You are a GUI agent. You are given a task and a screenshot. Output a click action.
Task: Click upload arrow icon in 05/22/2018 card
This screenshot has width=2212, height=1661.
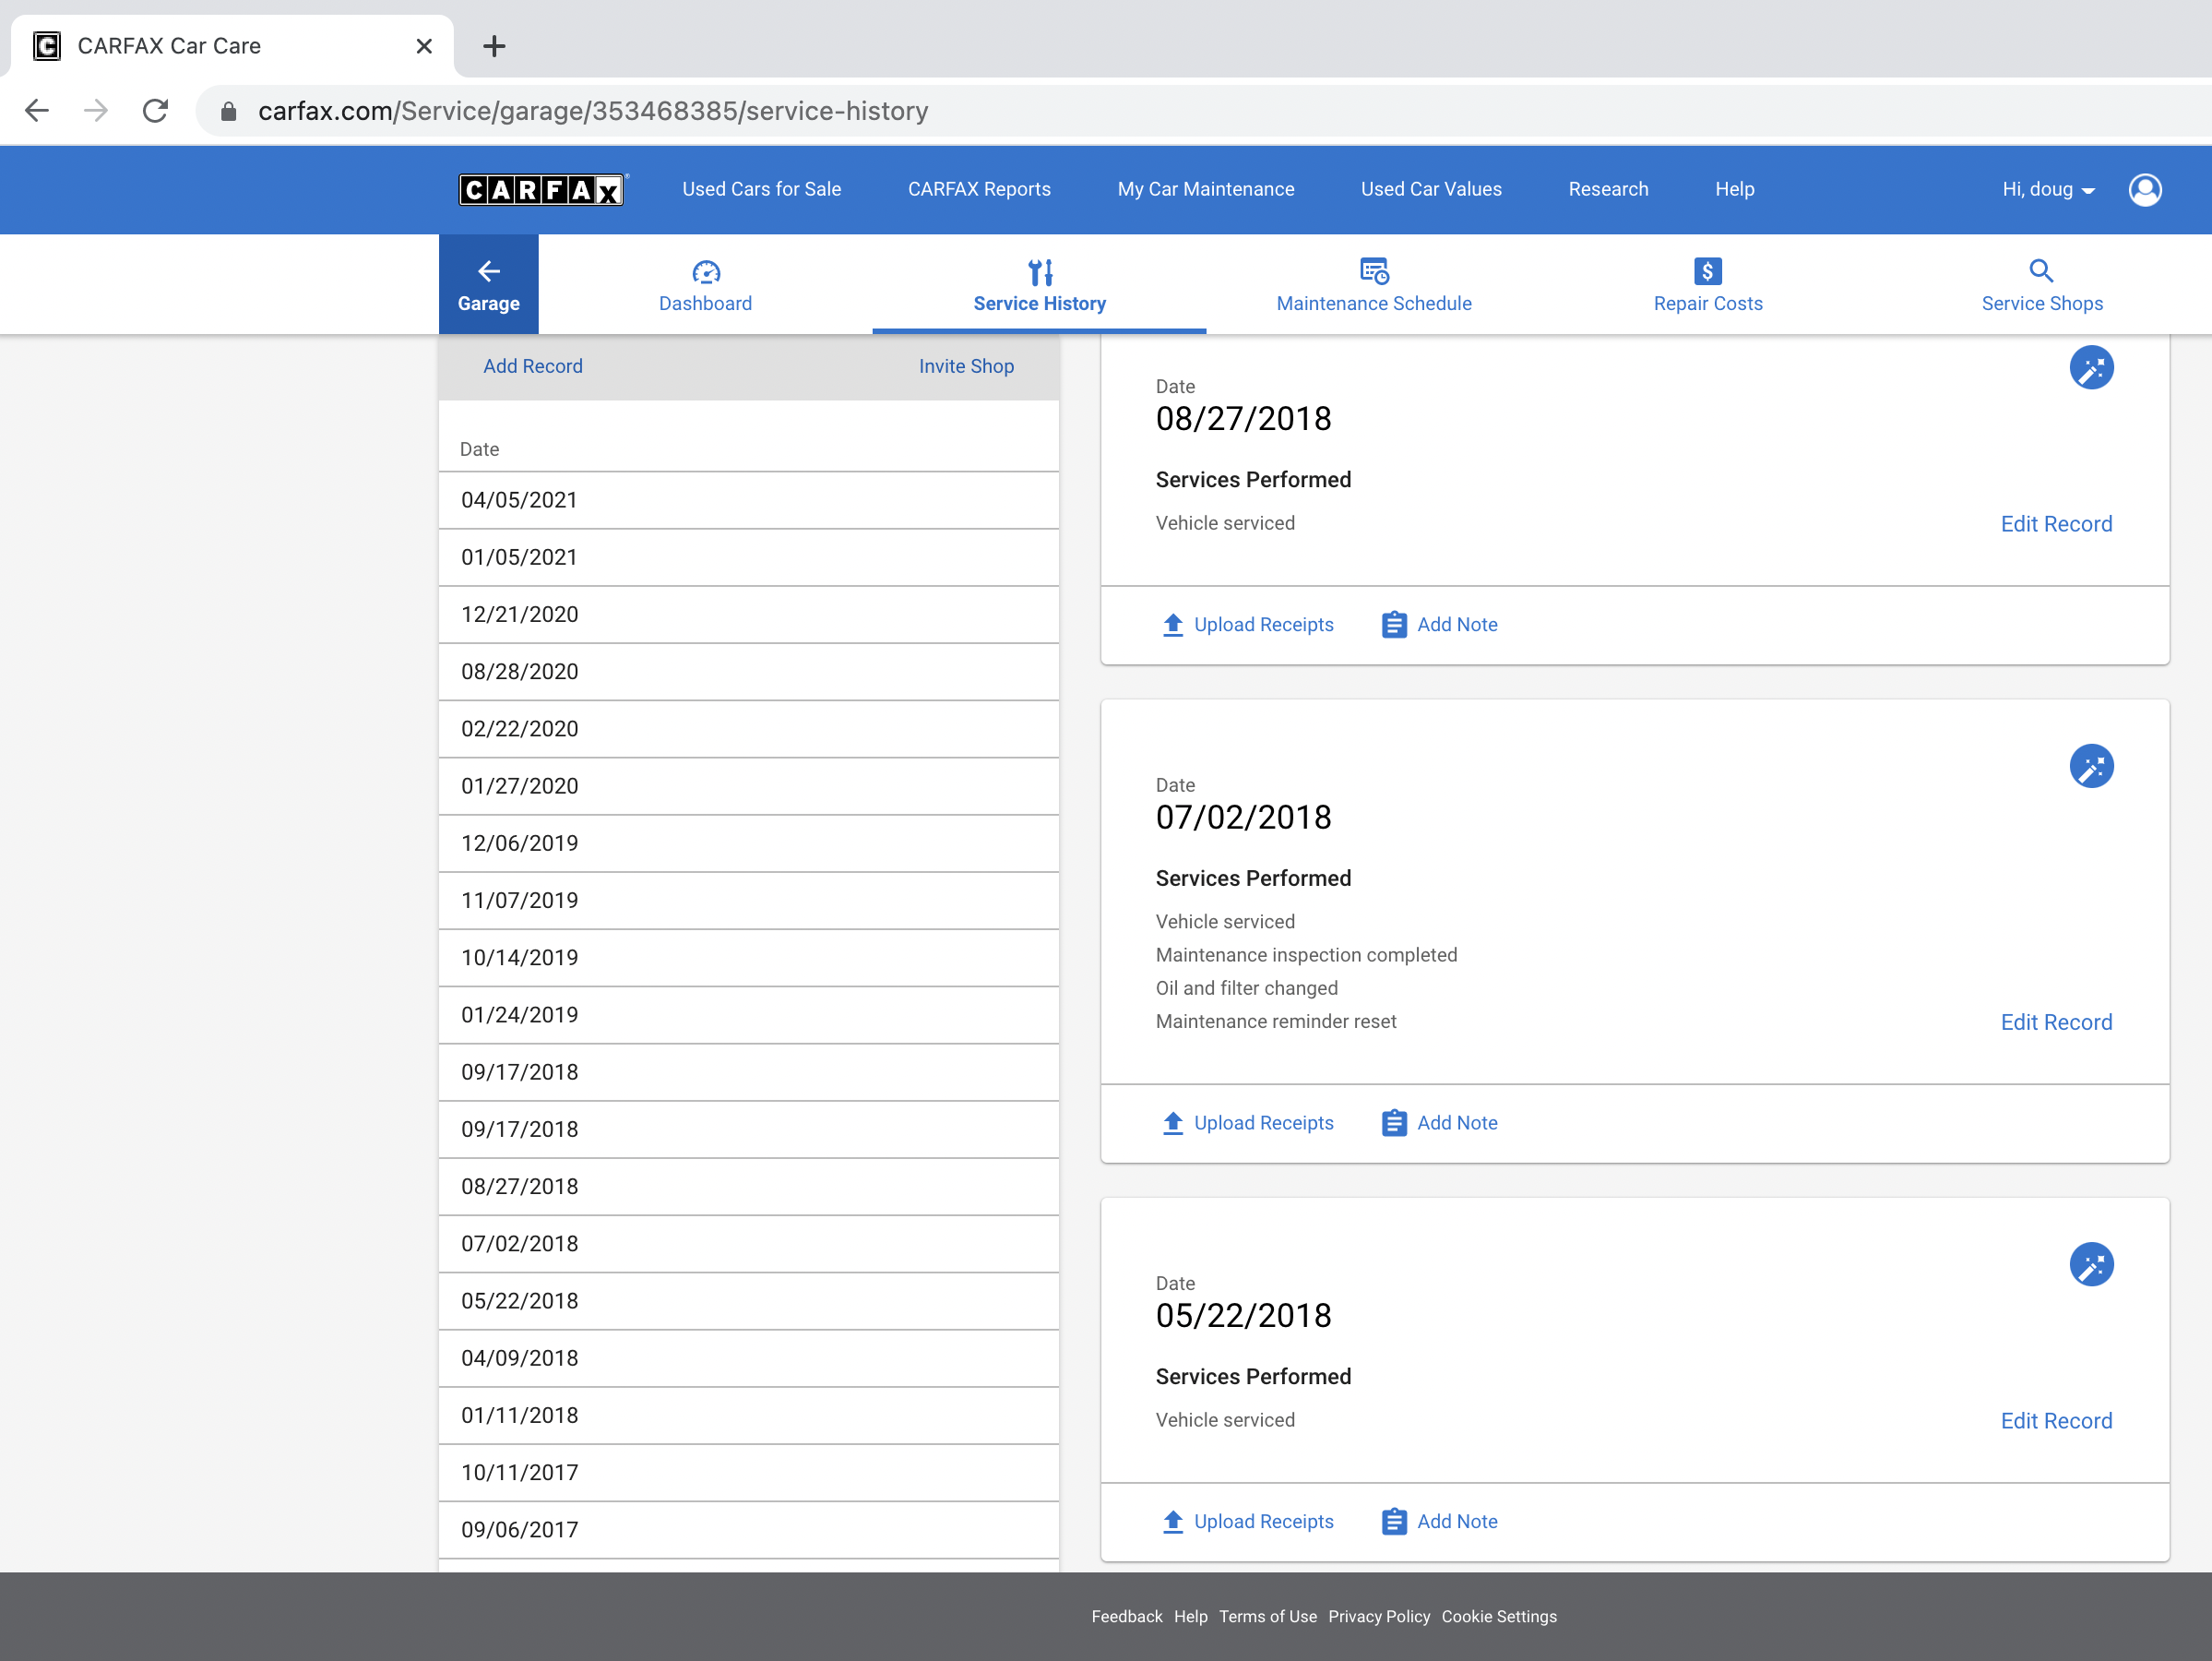[x=1173, y=1521]
